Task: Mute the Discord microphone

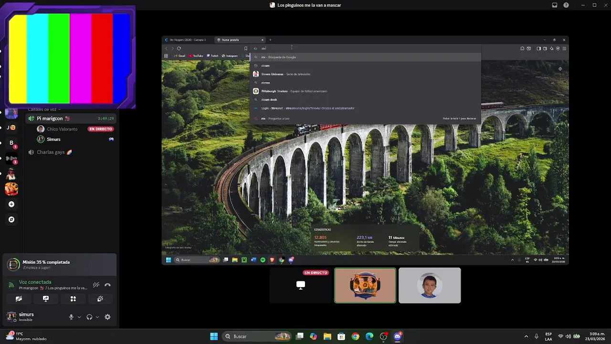Action: (x=71, y=317)
